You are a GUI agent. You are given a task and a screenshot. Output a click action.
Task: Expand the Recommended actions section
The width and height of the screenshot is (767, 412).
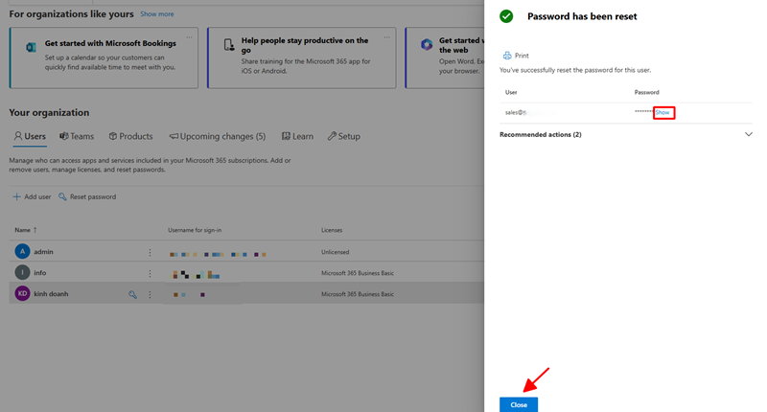(748, 135)
